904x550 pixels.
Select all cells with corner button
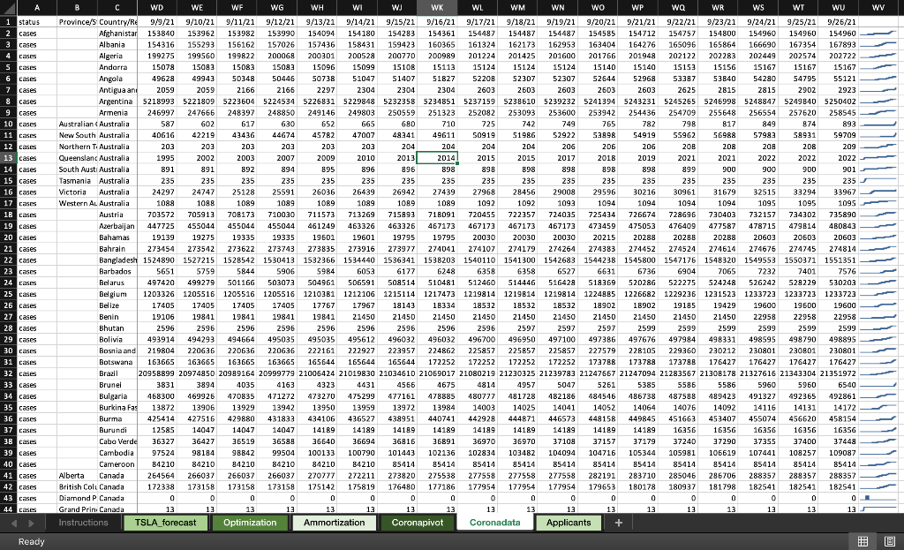pos(7,8)
